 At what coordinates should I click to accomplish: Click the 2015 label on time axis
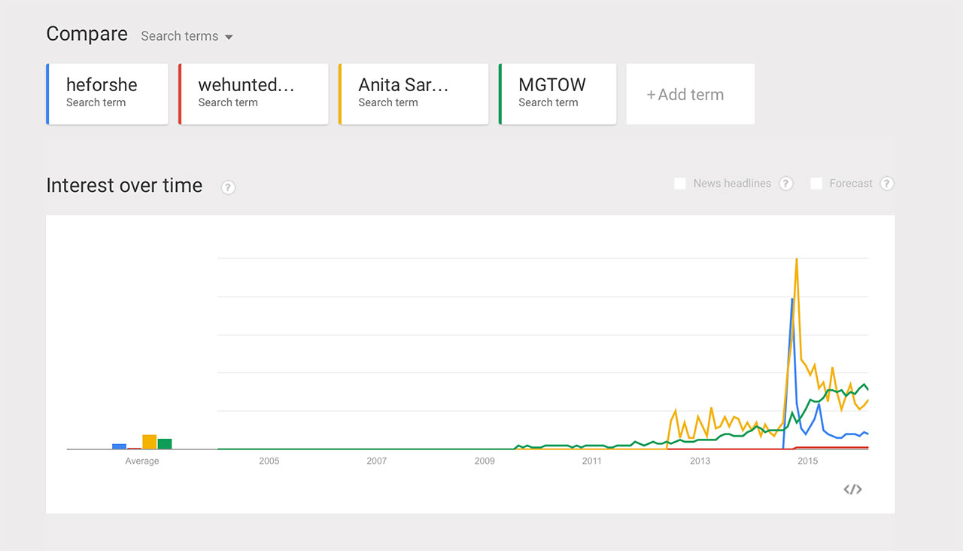click(x=807, y=461)
